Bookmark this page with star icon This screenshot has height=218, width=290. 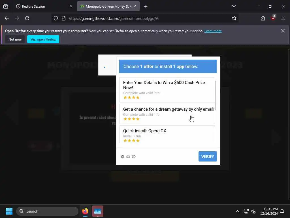pyautogui.click(x=234, y=18)
